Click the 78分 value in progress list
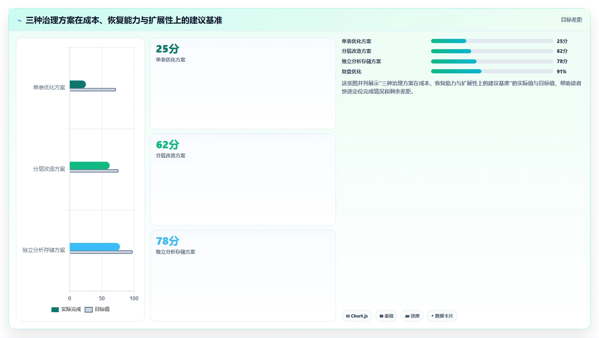599x338 pixels. click(x=562, y=61)
